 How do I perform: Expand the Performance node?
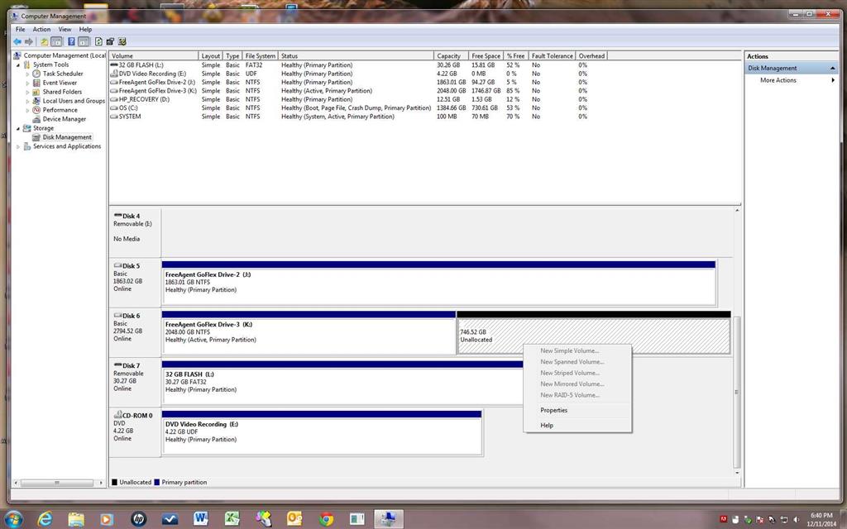pyautogui.click(x=27, y=110)
